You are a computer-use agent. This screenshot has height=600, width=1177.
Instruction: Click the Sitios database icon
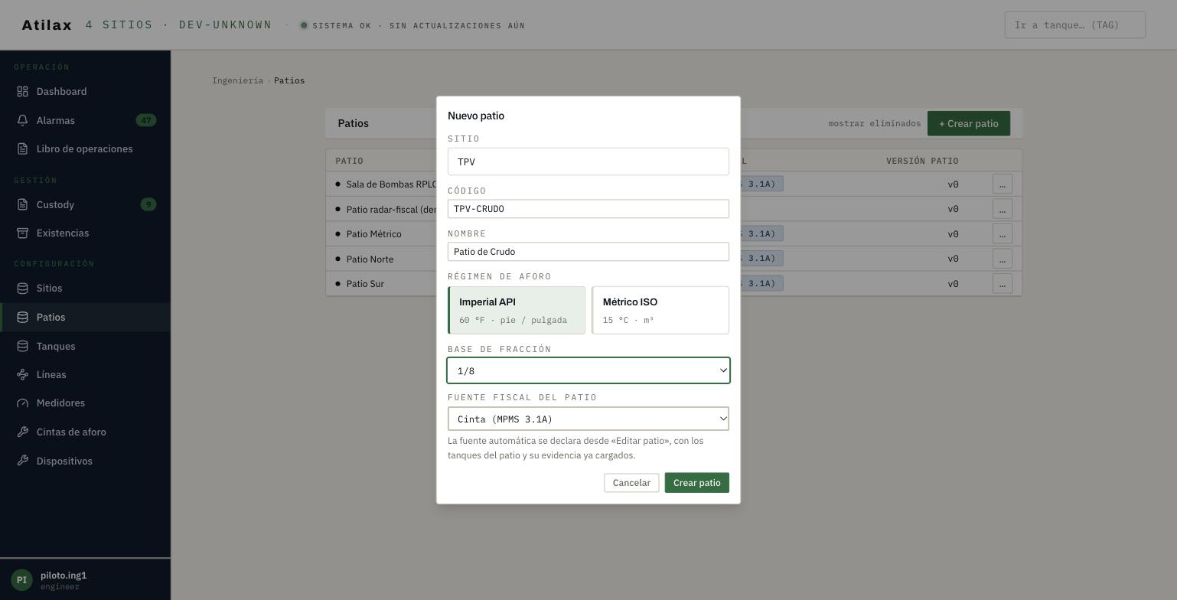[x=23, y=289]
